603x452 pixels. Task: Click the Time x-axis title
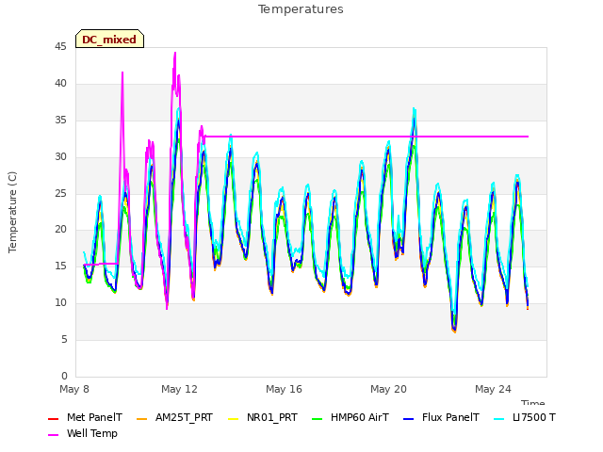pos(533,402)
